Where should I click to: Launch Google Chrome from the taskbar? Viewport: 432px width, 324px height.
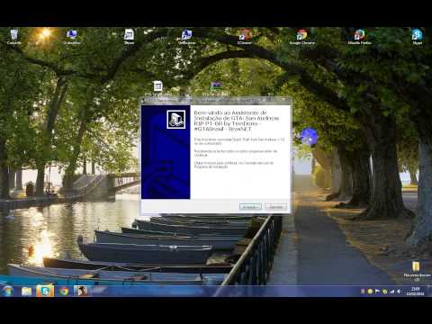(63, 291)
